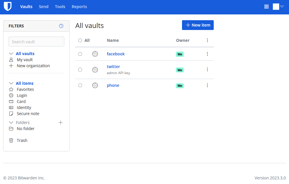Show Secure note items

pos(28,113)
